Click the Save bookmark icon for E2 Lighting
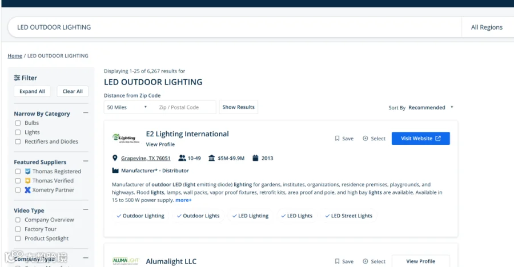514x267 pixels. pos(337,139)
